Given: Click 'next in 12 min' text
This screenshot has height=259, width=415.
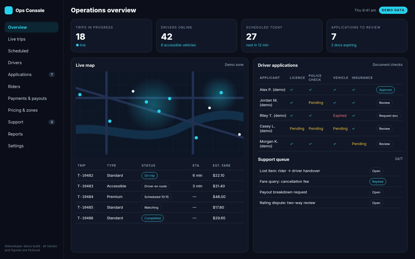Looking at the screenshot, I should point(257,45).
